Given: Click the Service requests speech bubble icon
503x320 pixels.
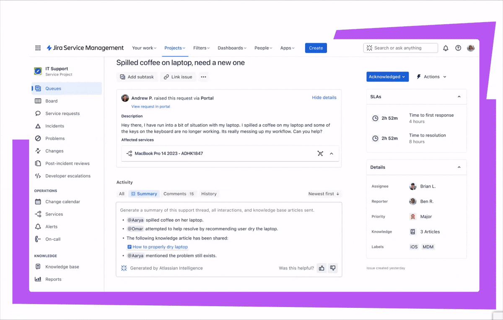Looking at the screenshot, I should pyautogui.click(x=38, y=113).
